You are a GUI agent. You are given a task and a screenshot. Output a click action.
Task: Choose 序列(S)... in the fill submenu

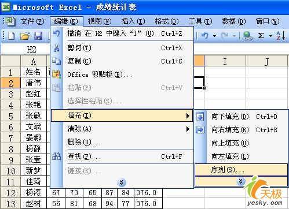[x=242, y=170]
